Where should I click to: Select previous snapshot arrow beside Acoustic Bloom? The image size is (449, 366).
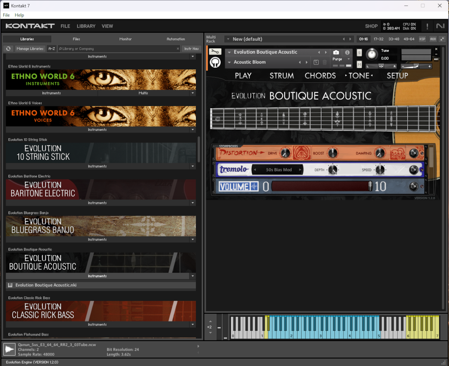tap(300, 62)
